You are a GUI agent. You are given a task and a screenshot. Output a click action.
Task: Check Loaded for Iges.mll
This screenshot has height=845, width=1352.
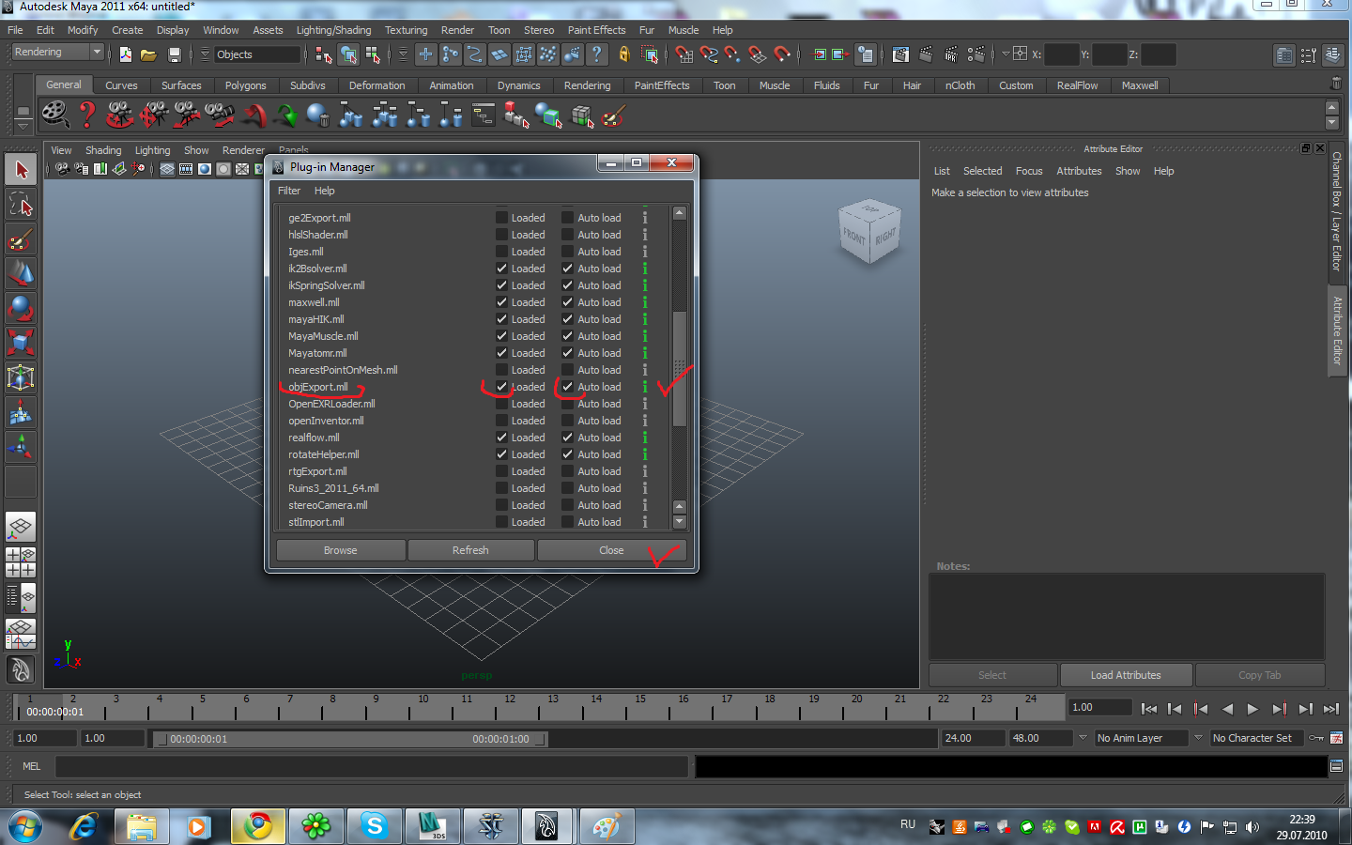(502, 252)
